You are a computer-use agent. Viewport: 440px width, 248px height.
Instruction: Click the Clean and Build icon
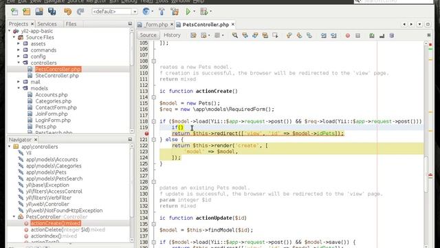pos(175,12)
